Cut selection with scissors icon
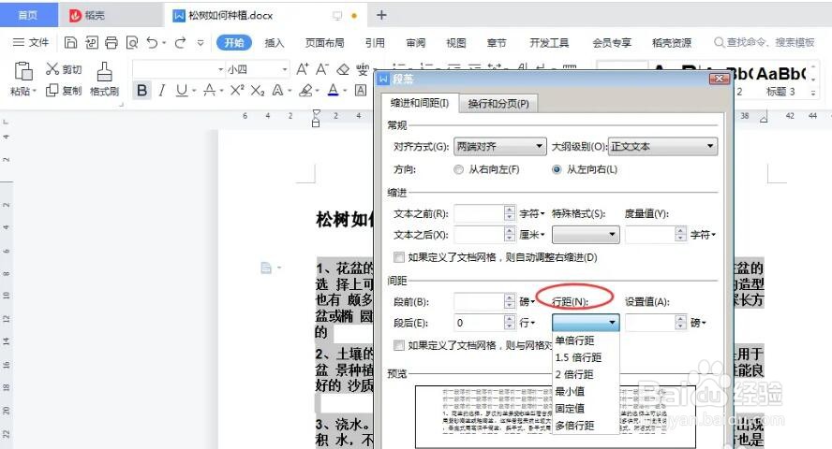The image size is (832, 449). pyautogui.click(x=52, y=69)
